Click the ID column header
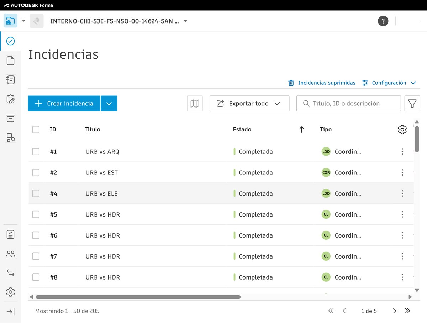This screenshot has width=427, height=323. pyautogui.click(x=53, y=130)
